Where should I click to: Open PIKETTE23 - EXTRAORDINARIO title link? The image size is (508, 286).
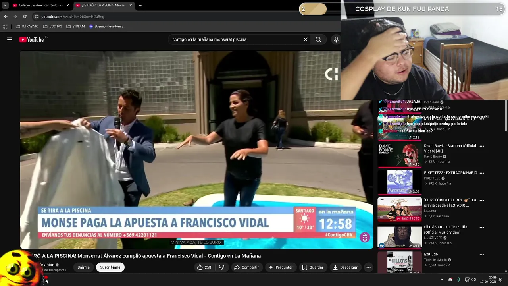(450, 173)
